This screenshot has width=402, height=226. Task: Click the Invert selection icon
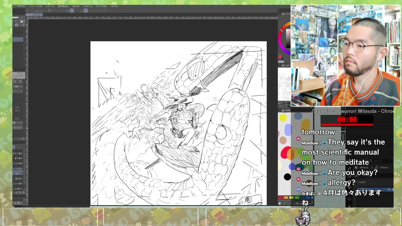point(82,11)
